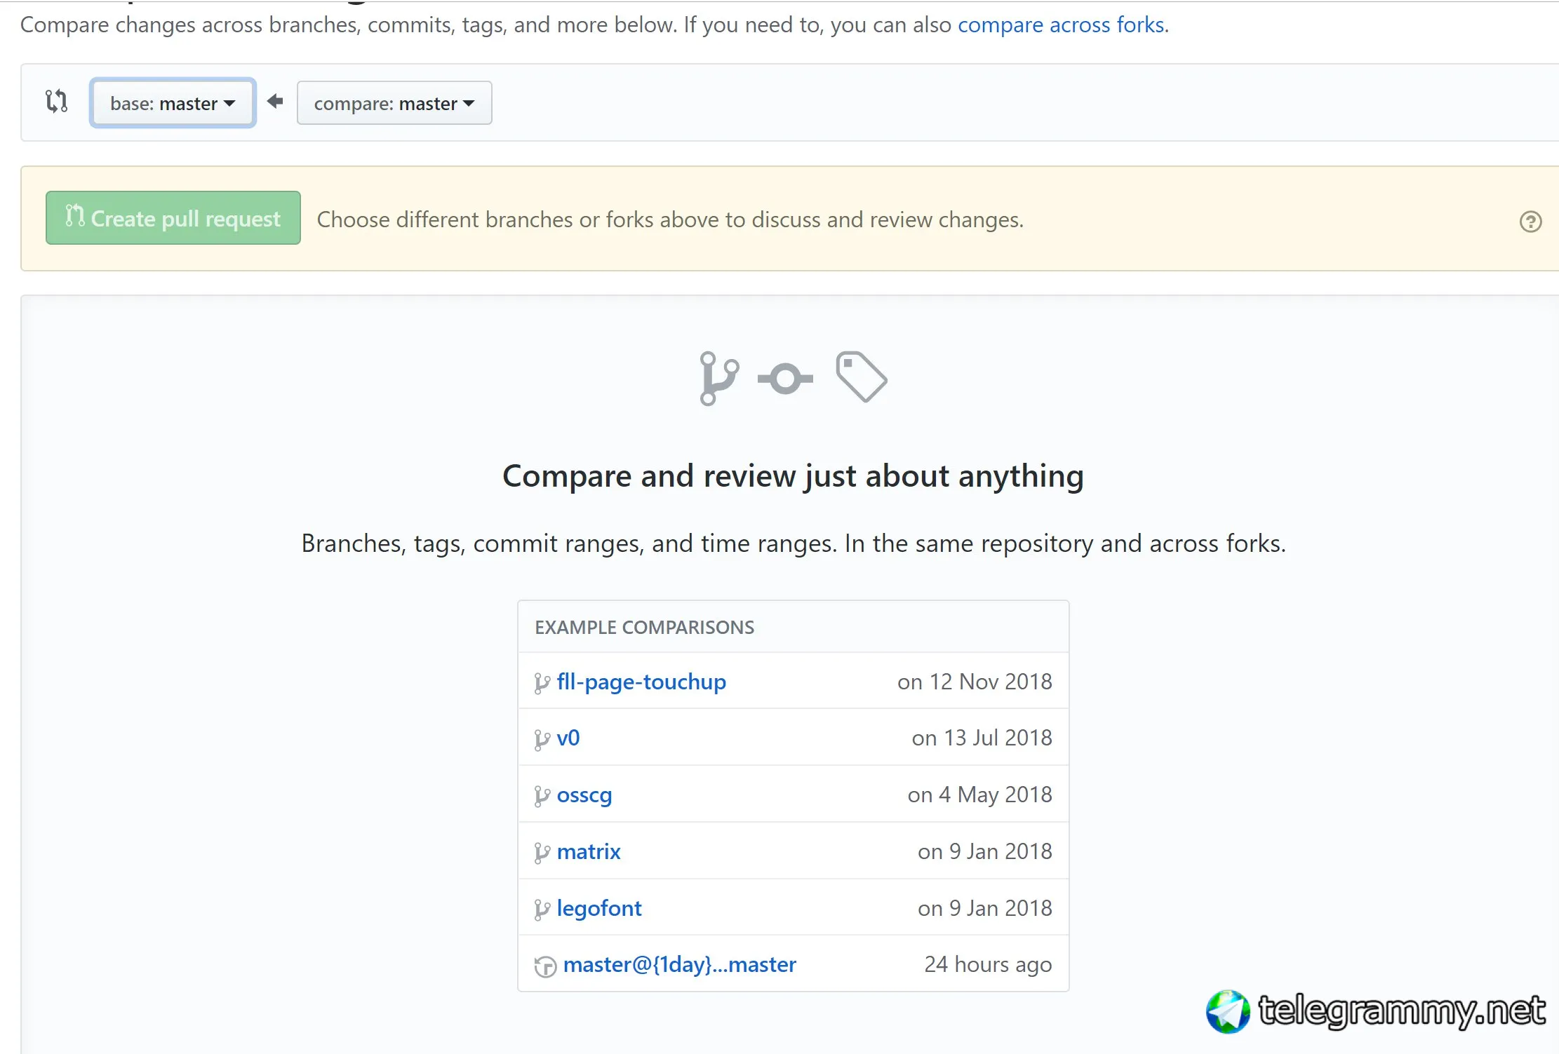Click the 'on 4 May 2018' date

979,795
